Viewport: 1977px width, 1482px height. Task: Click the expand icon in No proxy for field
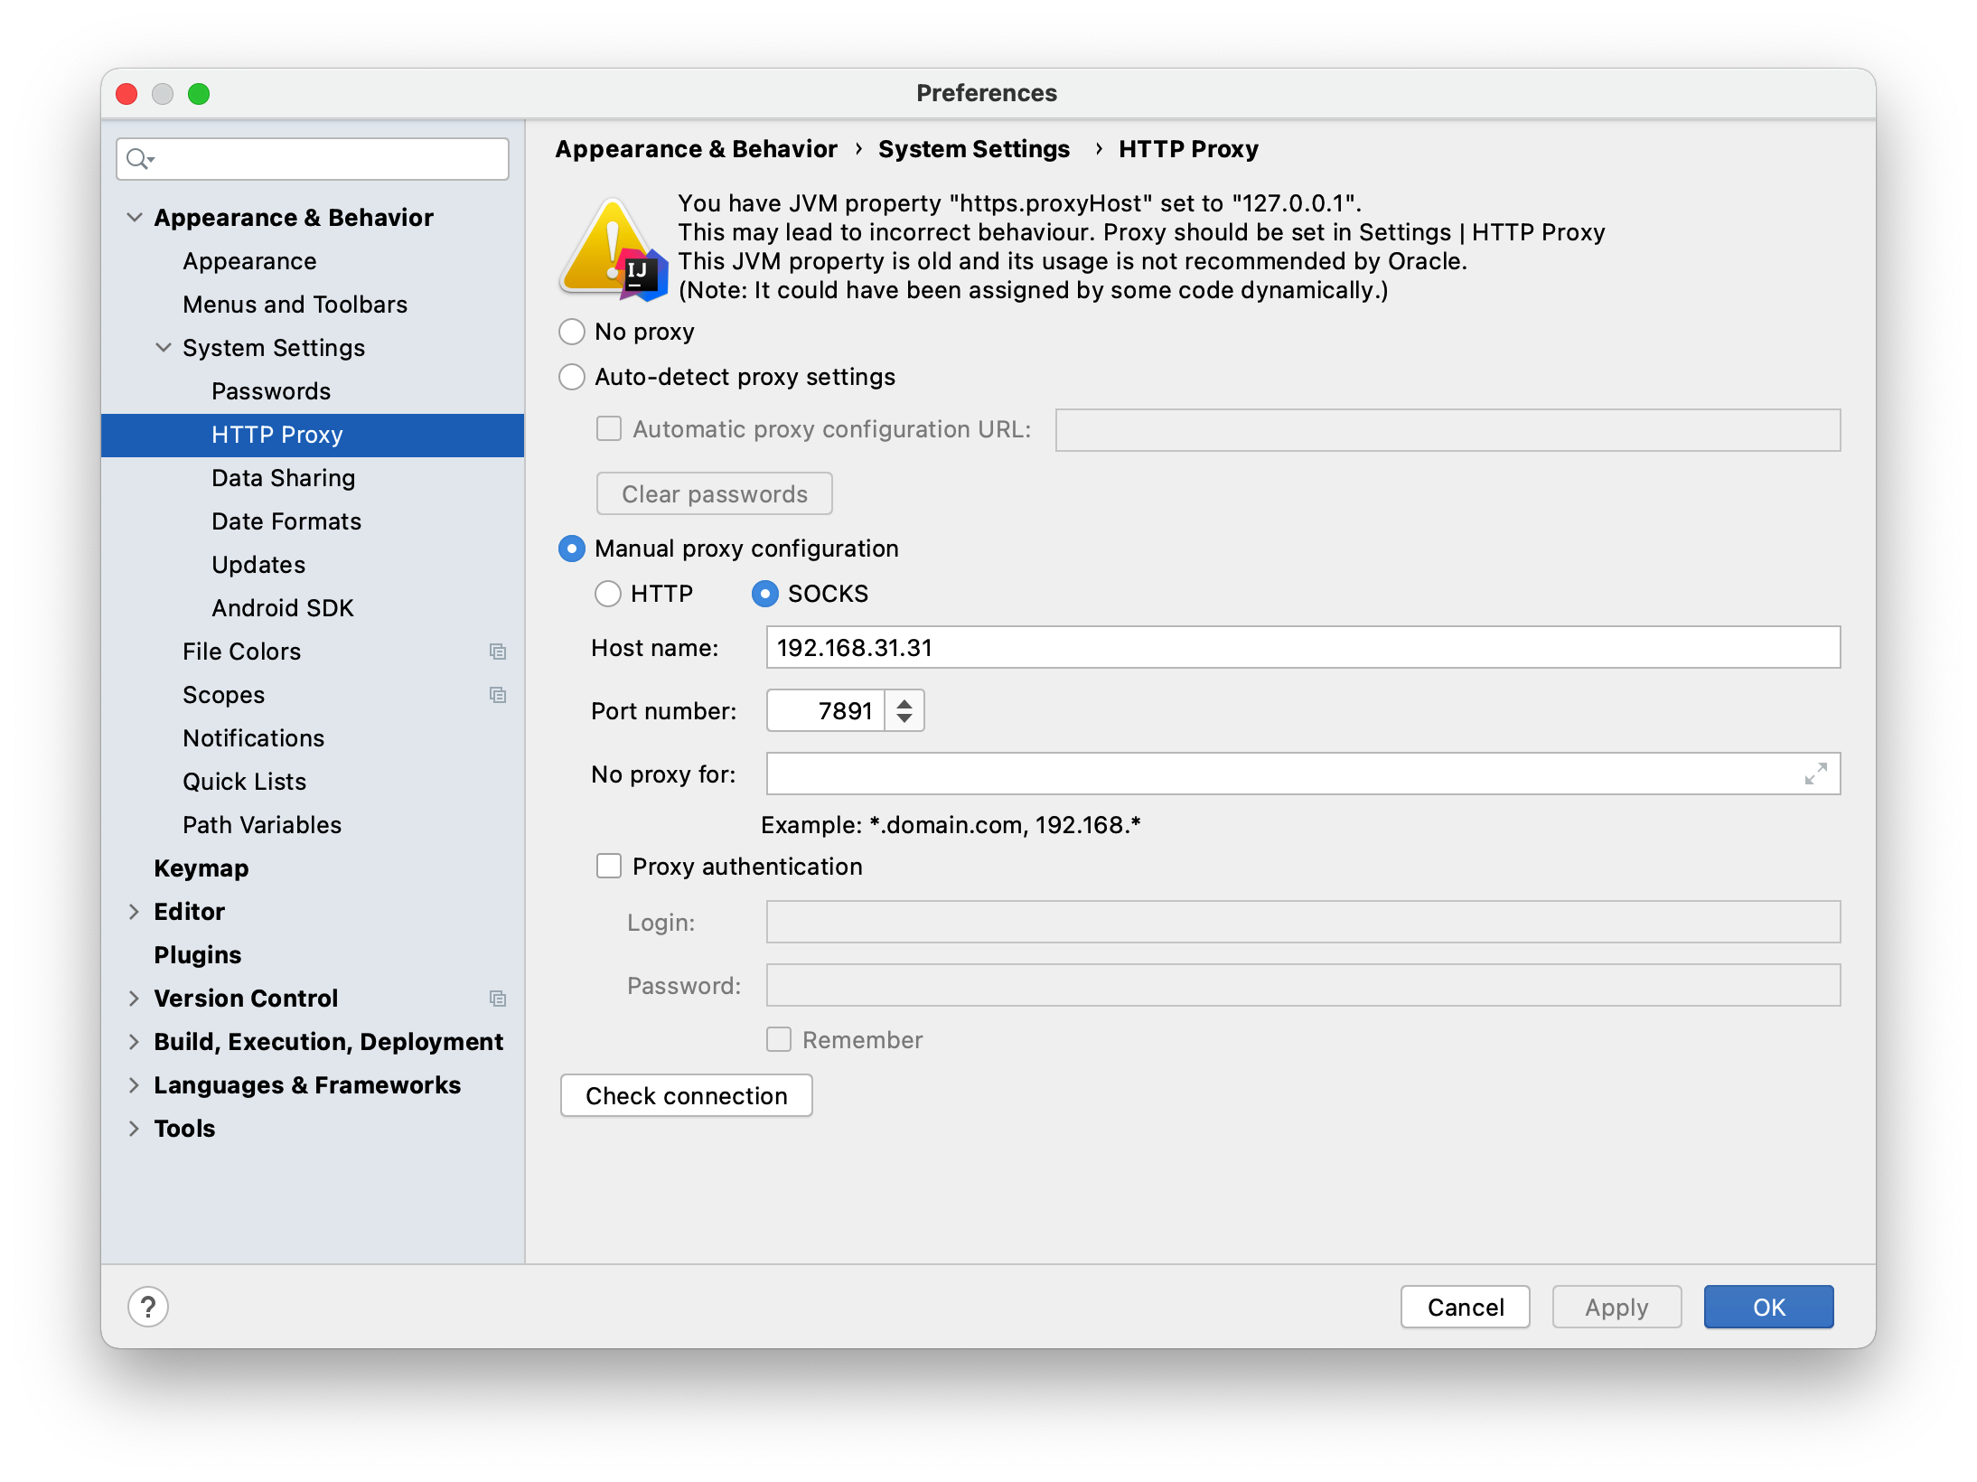(x=1815, y=774)
